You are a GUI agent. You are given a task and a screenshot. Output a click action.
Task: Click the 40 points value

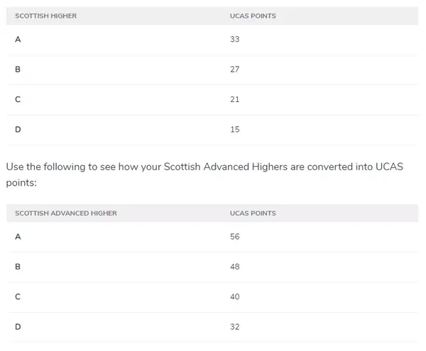[235, 296]
